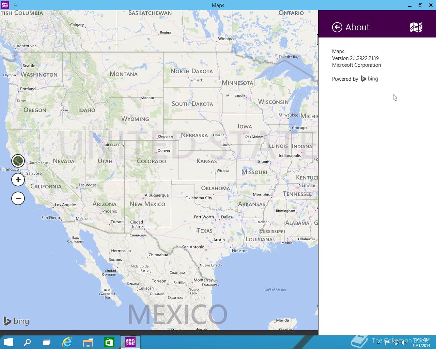This screenshot has height=349, width=436.
Task: Show hidden system tray icons
Action: 379,343
